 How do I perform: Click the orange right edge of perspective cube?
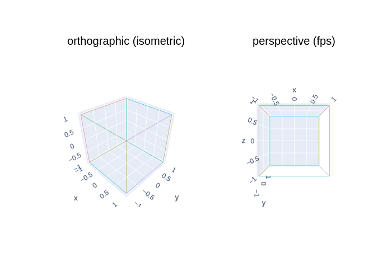(329, 141)
